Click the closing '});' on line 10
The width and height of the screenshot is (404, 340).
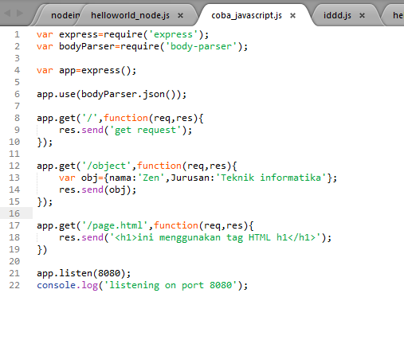[x=45, y=143]
